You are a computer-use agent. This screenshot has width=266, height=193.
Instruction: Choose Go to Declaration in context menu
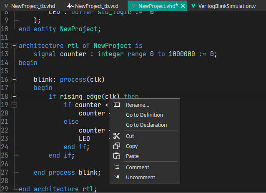click(146, 125)
